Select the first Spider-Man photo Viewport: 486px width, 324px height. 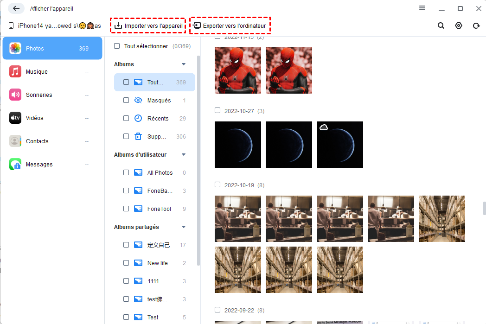pyautogui.click(x=238, y=70)
